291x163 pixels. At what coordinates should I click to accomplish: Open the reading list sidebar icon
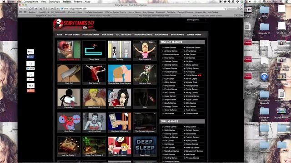20,12
